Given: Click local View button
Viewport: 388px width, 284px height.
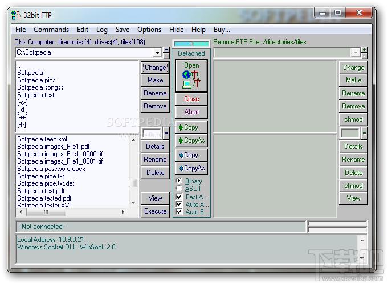Looking at the screenshot, I should pos(155,198).
